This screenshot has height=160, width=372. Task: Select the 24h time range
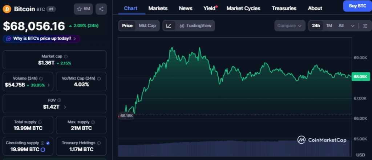(x=316, y=26)
